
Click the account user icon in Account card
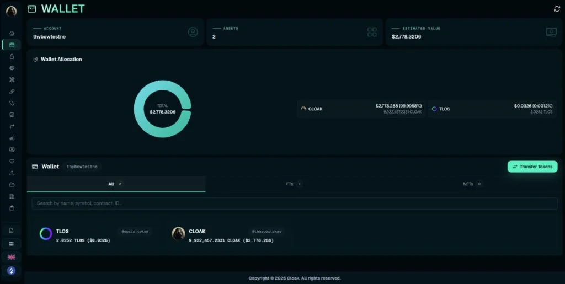click(193, 32)
